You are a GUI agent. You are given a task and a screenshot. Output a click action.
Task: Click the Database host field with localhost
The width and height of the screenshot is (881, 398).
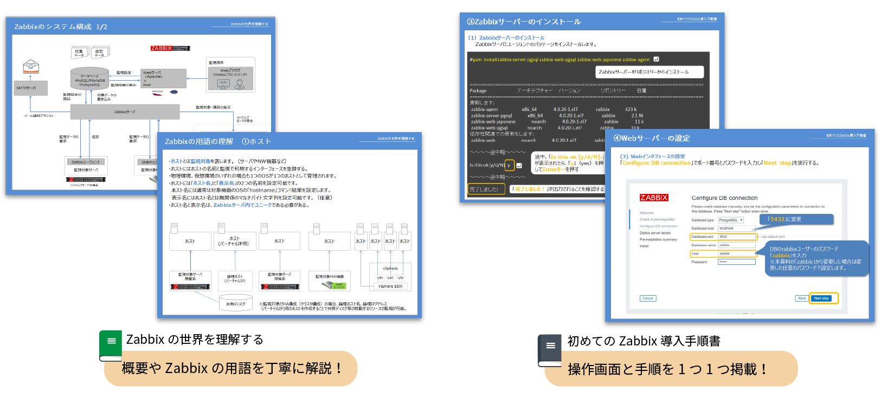pyautogui.click(x=736, y=228)
